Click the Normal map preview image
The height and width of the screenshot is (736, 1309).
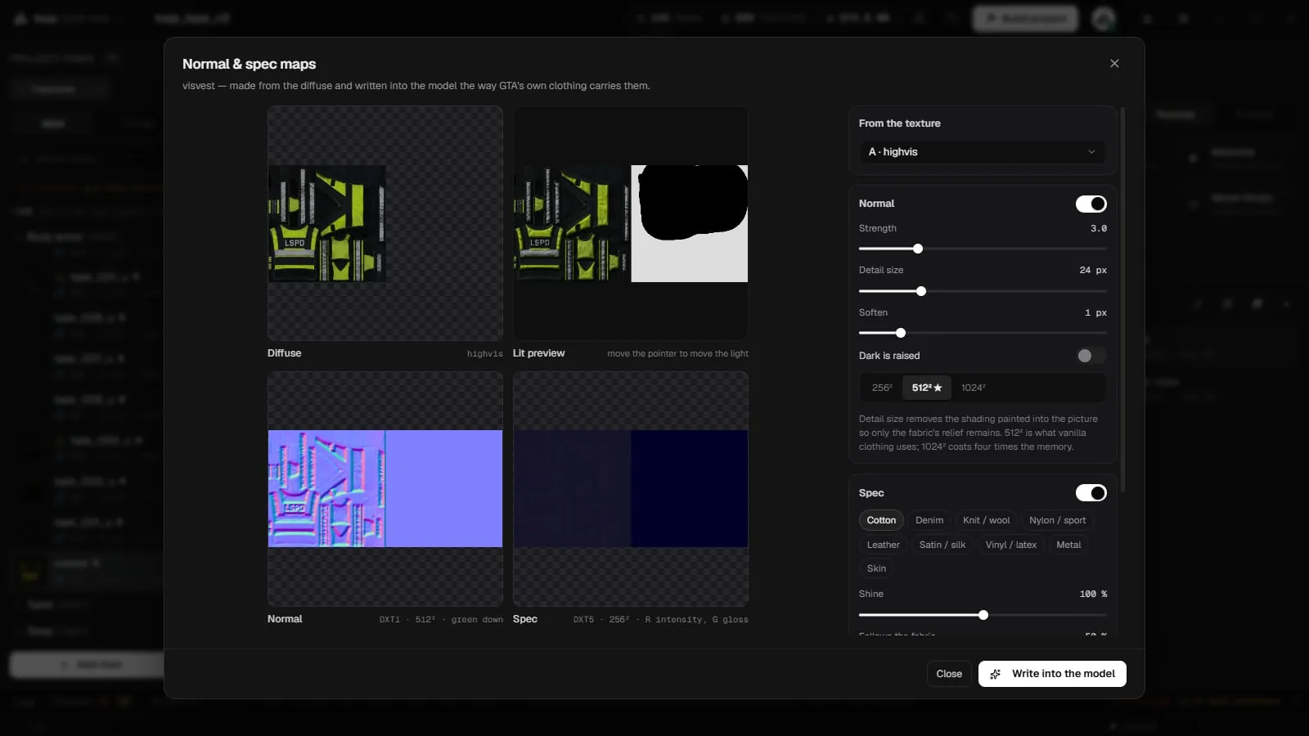tap(385, 489)
